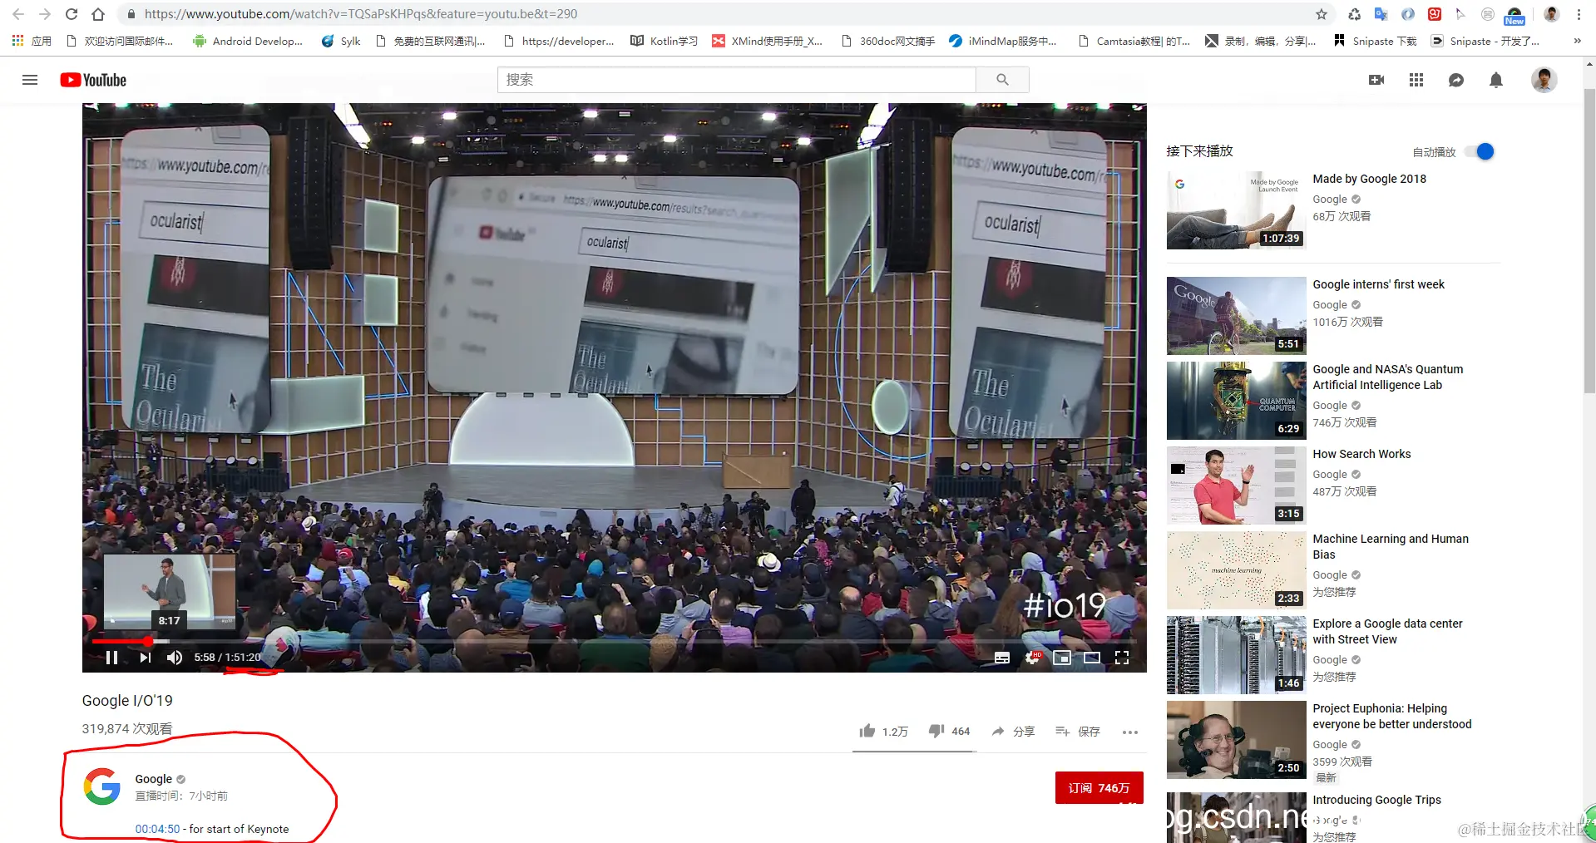Click the address bar URL
This screenshot has width=1596, height=843.
361,14
